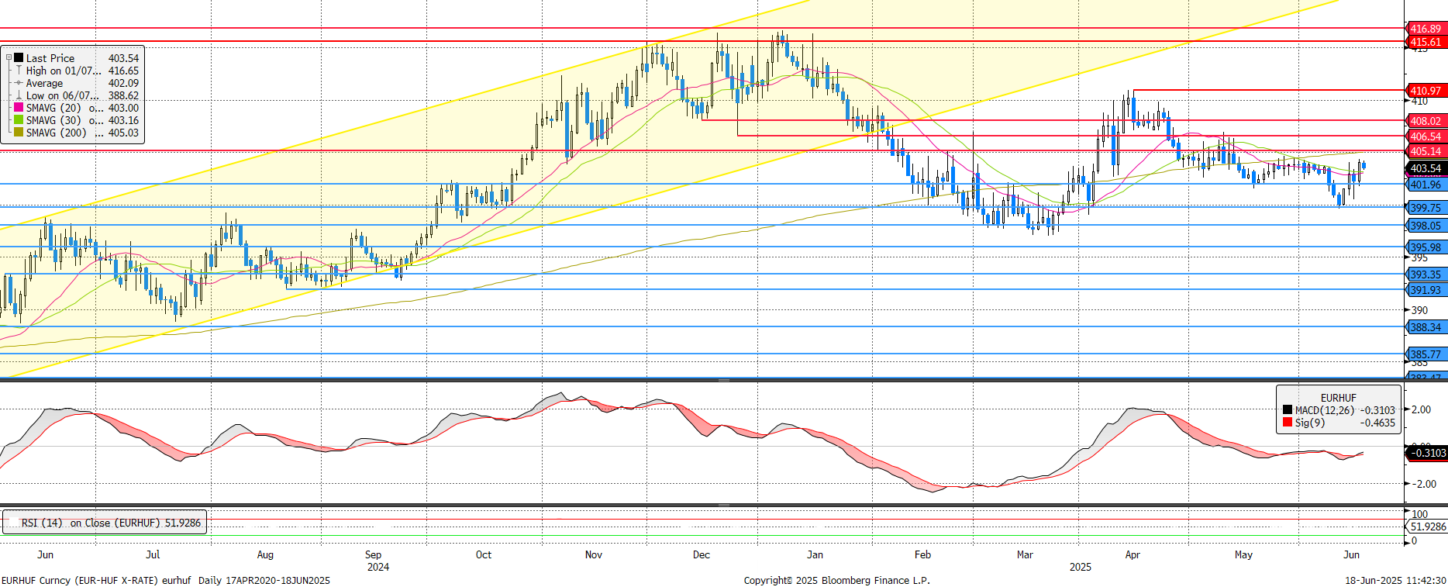Viewport: 1448px width, 587px height.
Task: Click the green SMAVG (30) color swatch
Action: point(19,119)
